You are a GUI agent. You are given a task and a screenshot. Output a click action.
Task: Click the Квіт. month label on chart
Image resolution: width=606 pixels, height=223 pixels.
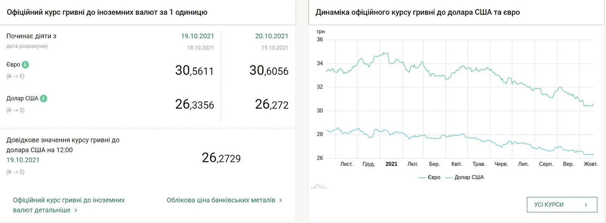(457, 164)
